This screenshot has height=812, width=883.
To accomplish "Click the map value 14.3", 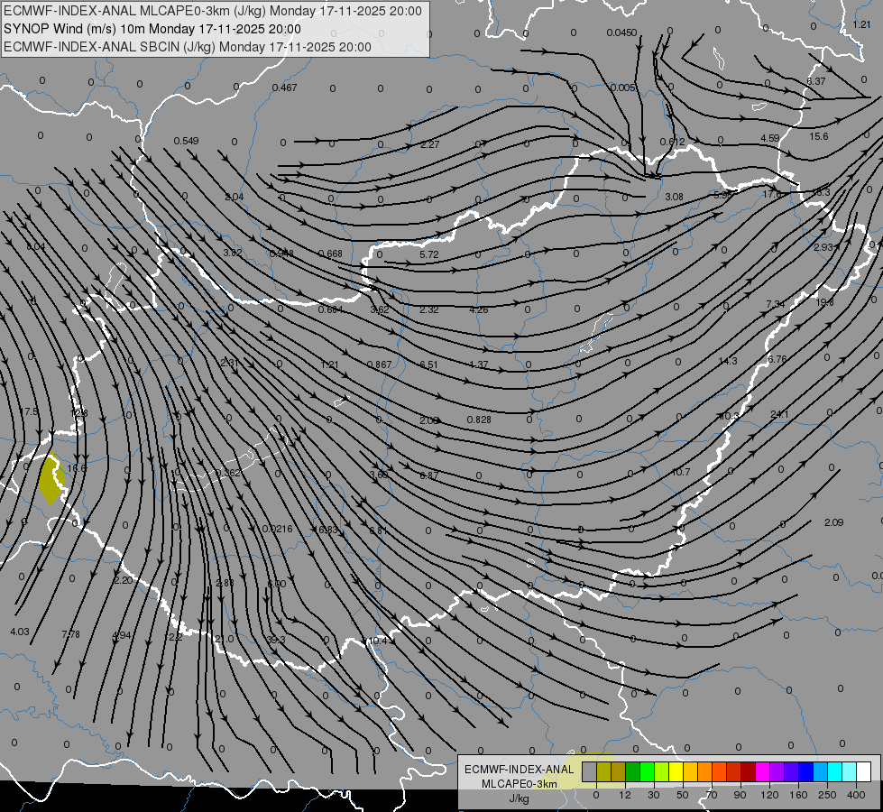I will coord(728,361).
